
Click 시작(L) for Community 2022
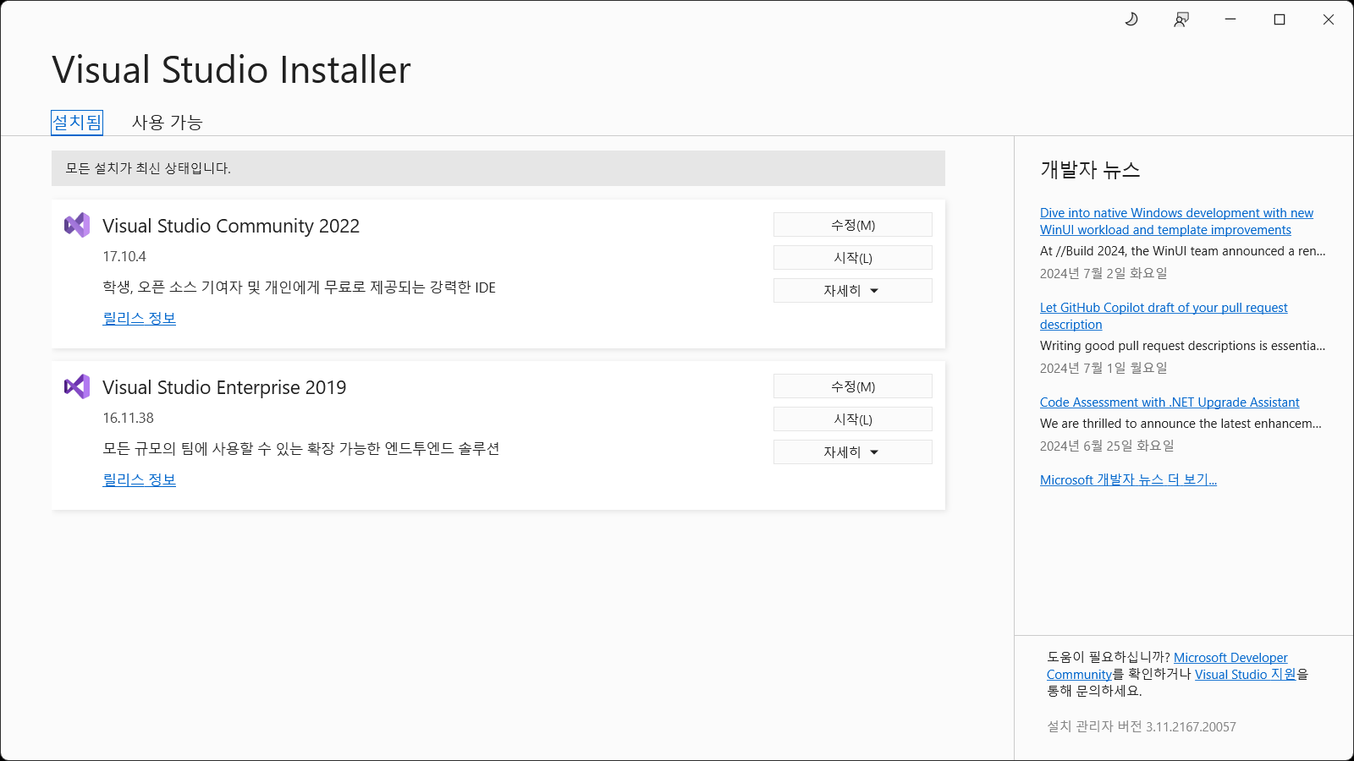click(x=853, y=258)
